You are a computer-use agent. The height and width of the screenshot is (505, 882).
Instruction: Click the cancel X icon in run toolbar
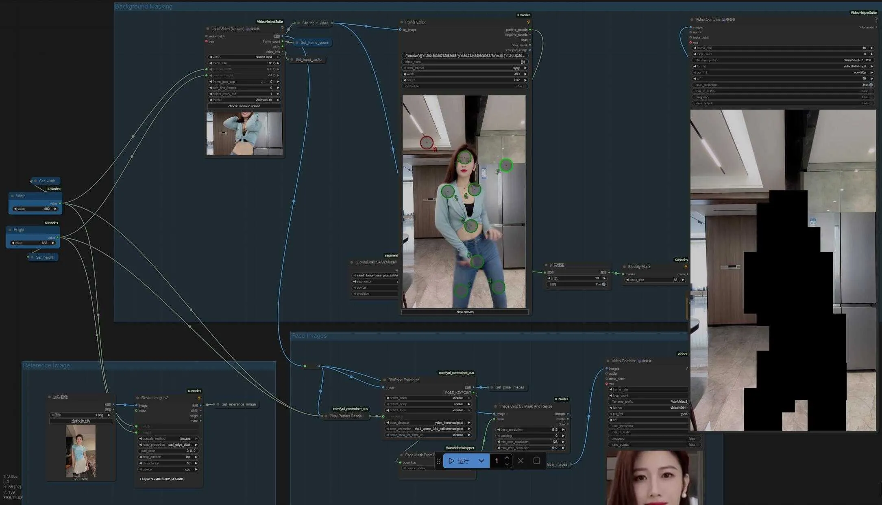[520, 461]
